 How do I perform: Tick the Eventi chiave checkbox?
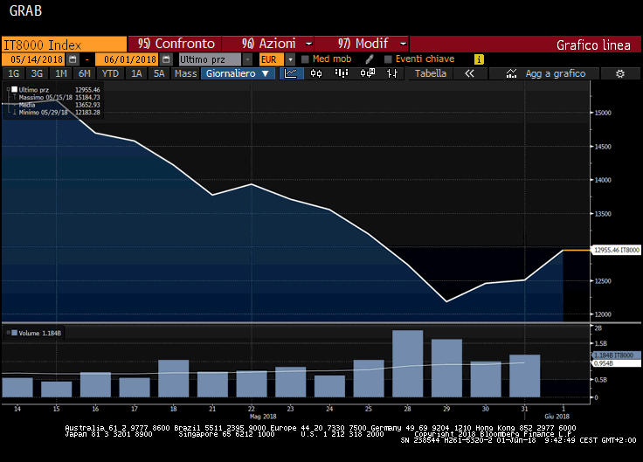click(x=388, y=59)
